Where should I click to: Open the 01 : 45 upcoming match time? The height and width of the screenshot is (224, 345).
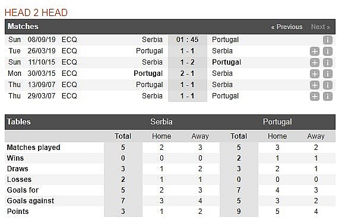[x=188, y=40]
